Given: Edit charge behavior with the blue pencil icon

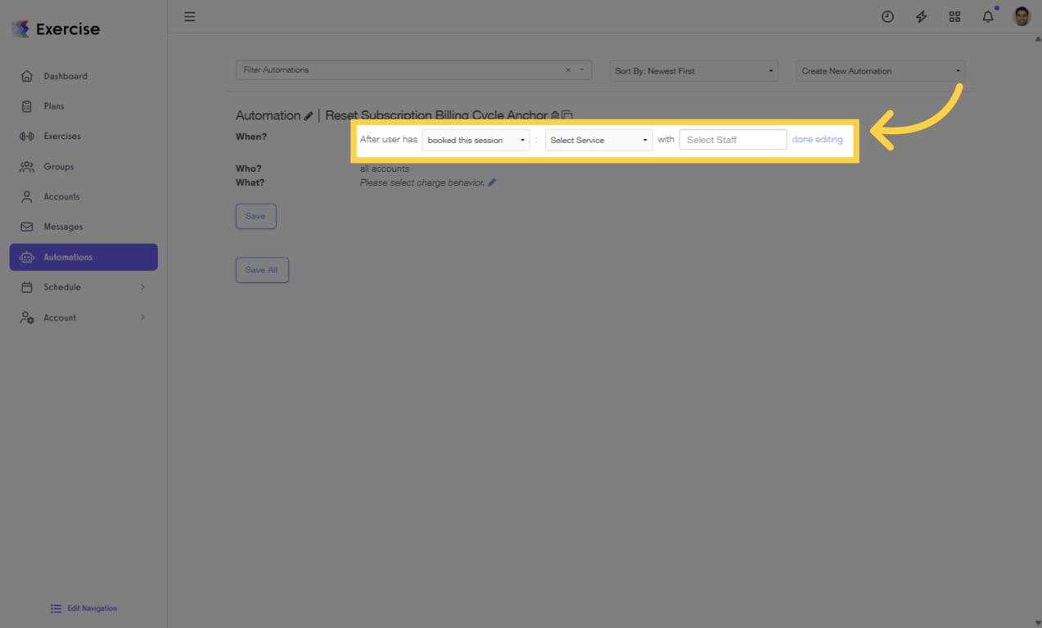Looking at the screenshot, I should coord(492,182).
